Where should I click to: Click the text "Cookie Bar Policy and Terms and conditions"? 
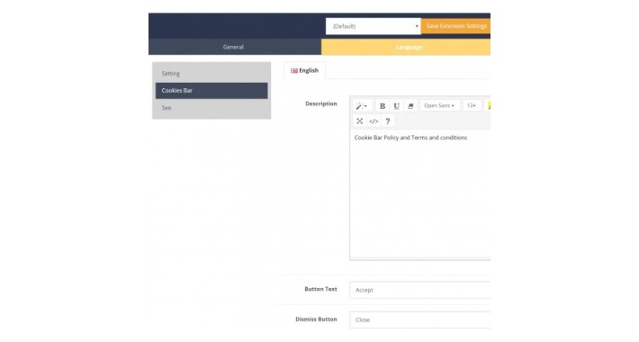click(410, 138)
